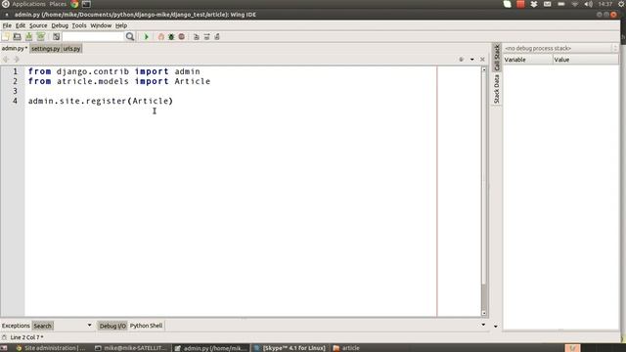Click the New file toolbar icon

pyautogui.click(x=6, y=37)
